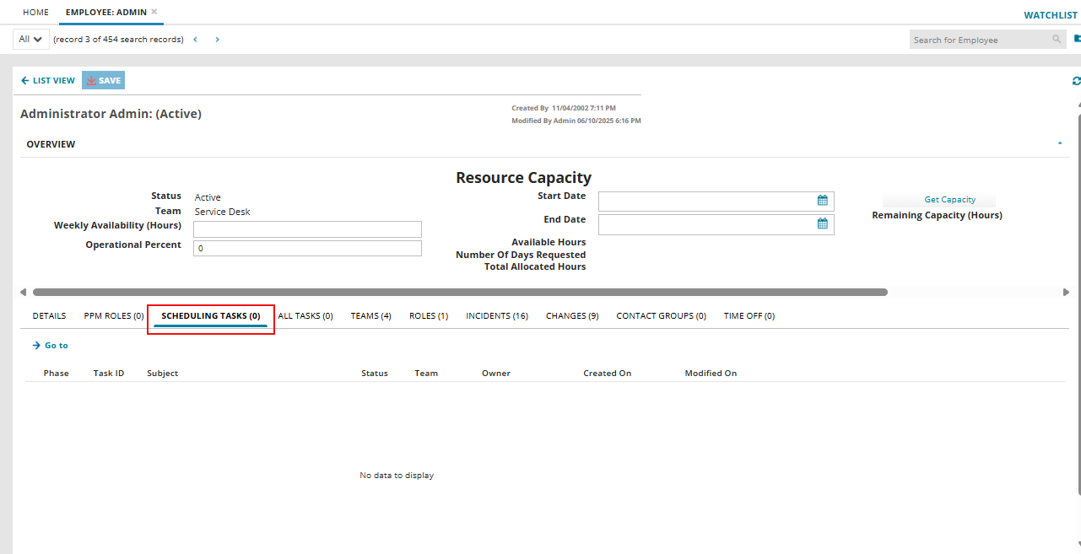Go to the next employee record
The image size is (1081, 554).
tap(217, 40)
